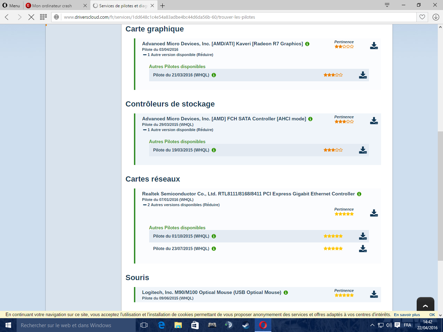Close the Services de pilotes tab
This screenshot has width=443, height=332.
[x=152, y=6]
